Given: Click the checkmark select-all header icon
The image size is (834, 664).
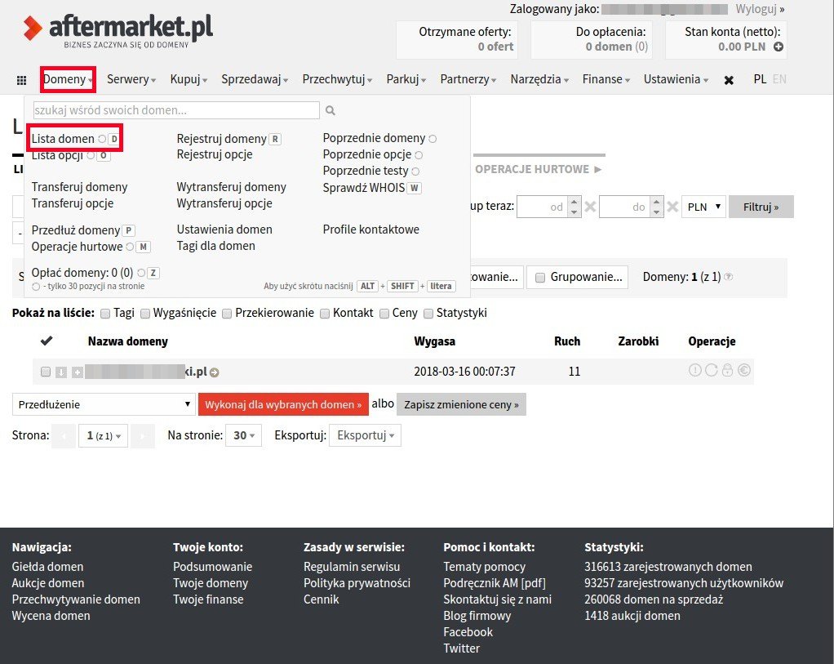Looking at the screenshot, I should click(47, 341).
